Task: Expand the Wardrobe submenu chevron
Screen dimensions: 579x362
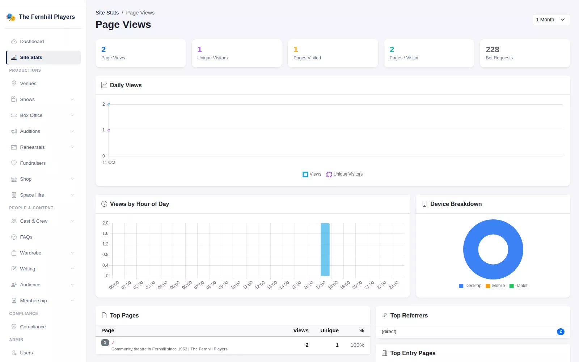Action: [72, 253]
